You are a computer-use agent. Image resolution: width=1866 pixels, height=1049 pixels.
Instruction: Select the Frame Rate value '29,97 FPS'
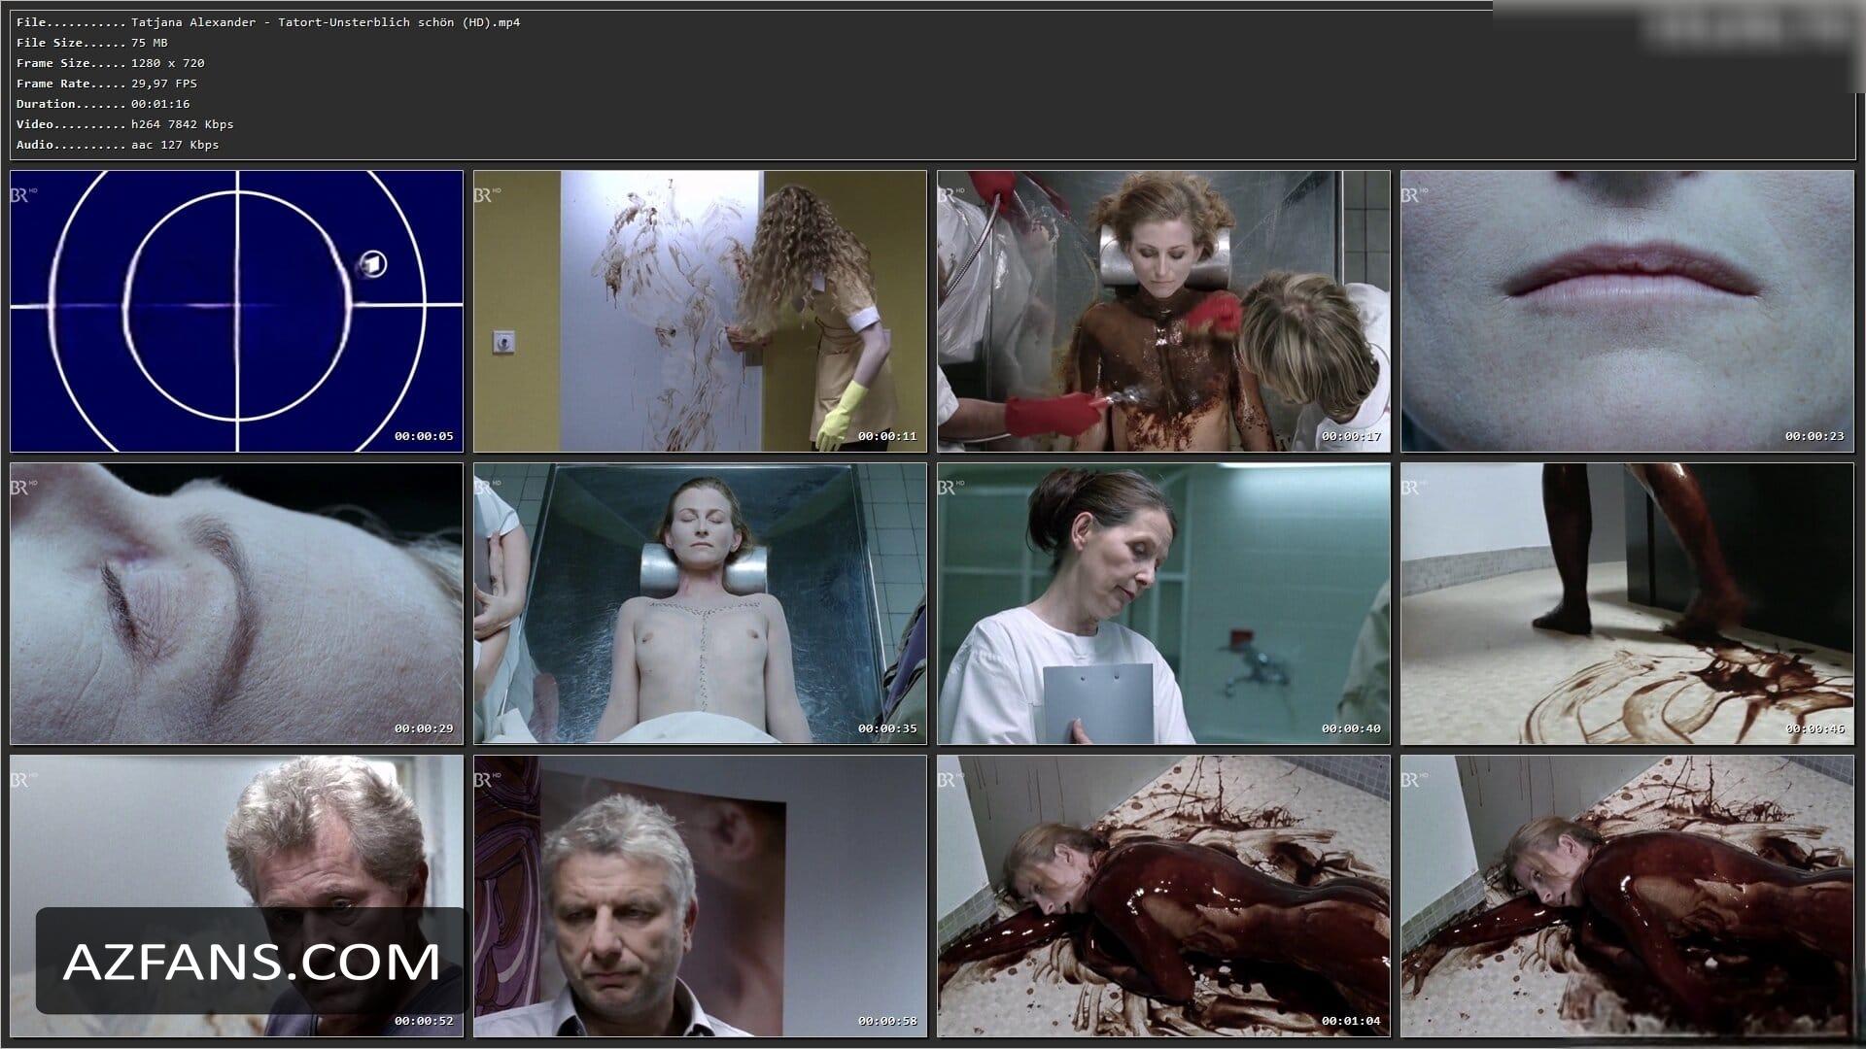pos(164,84)
